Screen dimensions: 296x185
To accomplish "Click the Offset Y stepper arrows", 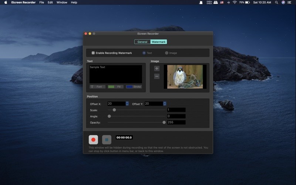I will (x=165, y=104).
